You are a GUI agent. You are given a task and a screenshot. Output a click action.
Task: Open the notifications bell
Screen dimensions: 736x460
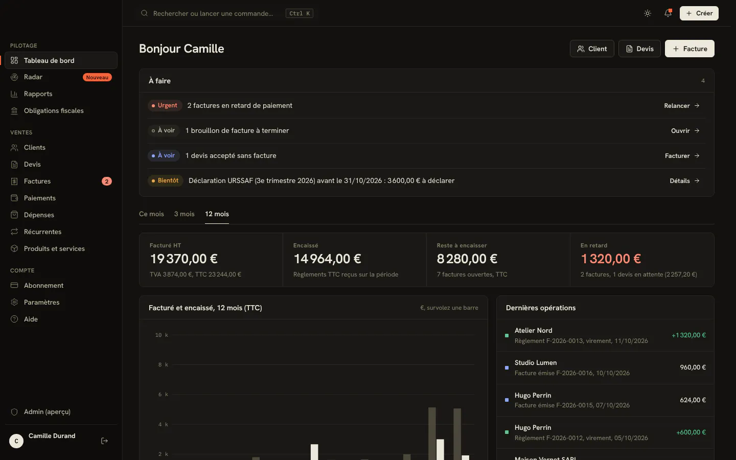click(x=668, y=13)
